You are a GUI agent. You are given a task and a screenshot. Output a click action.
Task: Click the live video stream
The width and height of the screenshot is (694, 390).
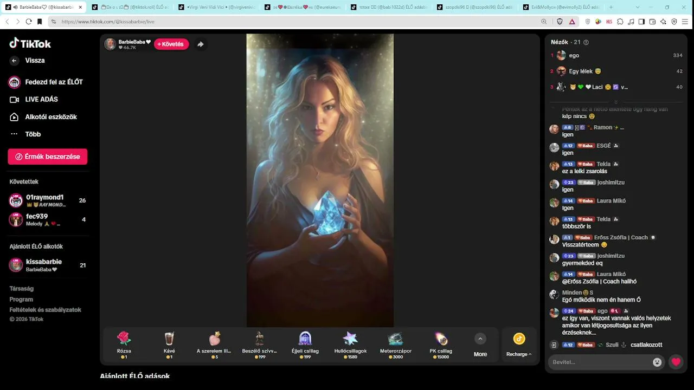[320, 180]
